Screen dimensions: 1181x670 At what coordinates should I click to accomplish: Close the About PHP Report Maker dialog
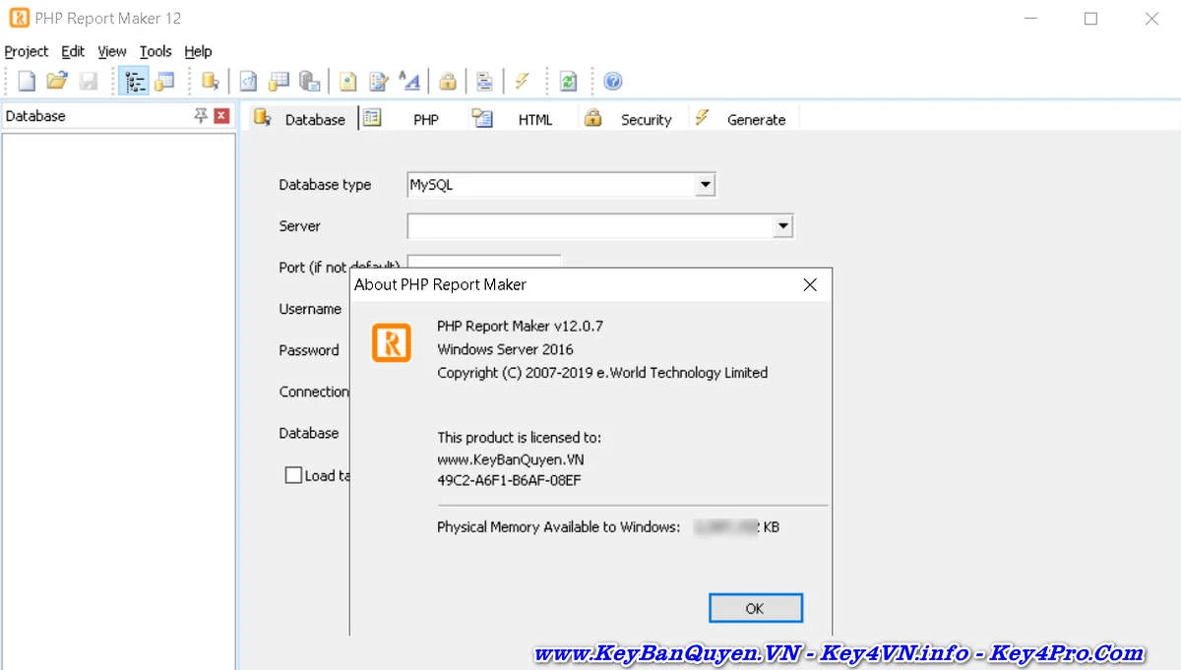(810, 284)
